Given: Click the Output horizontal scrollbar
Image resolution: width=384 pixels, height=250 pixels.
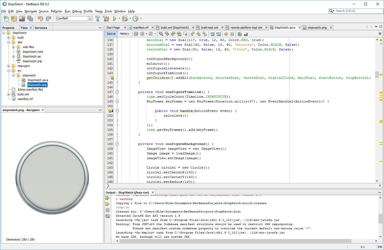Looking at the screenshot, I should click(x=233, y=241).
